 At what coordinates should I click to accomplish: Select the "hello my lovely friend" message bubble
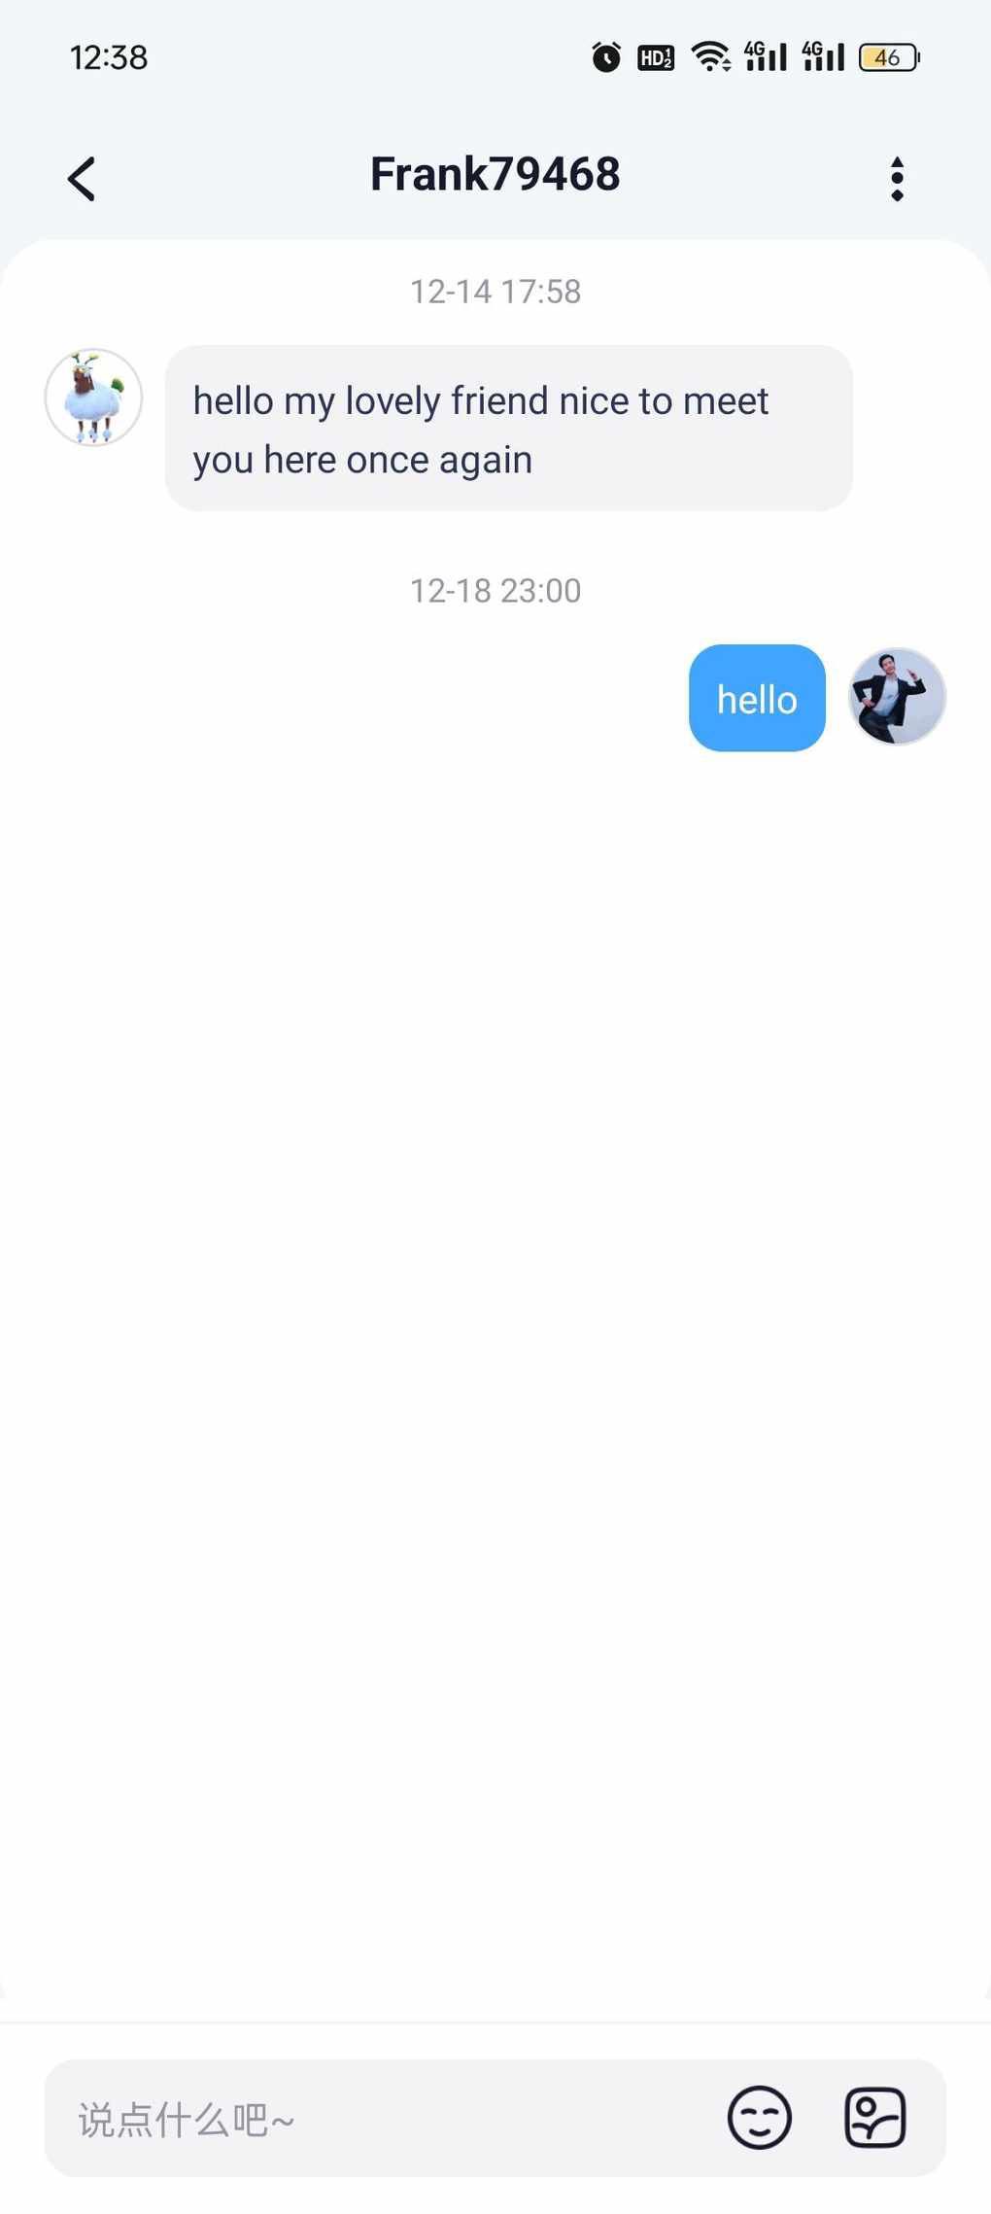tap(509, 428)
